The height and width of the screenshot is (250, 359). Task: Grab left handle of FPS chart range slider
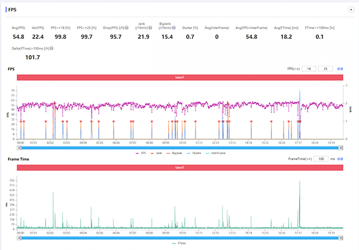(20, 148)
